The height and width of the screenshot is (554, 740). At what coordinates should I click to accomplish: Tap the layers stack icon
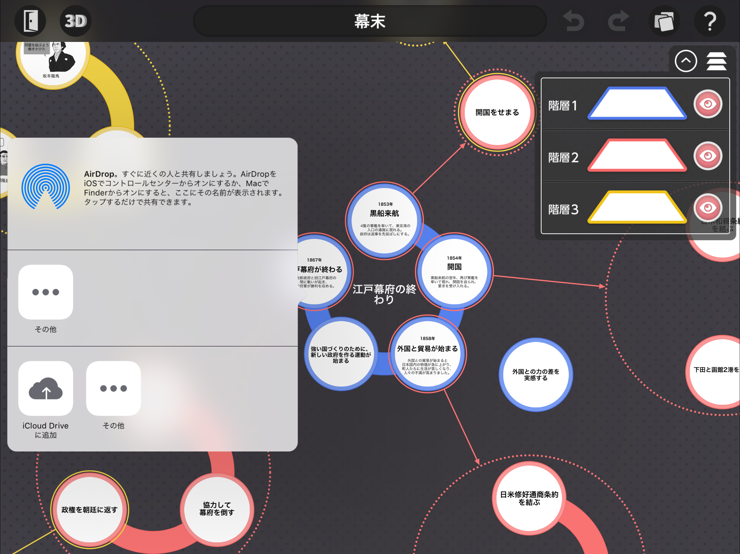coord(716,61)
